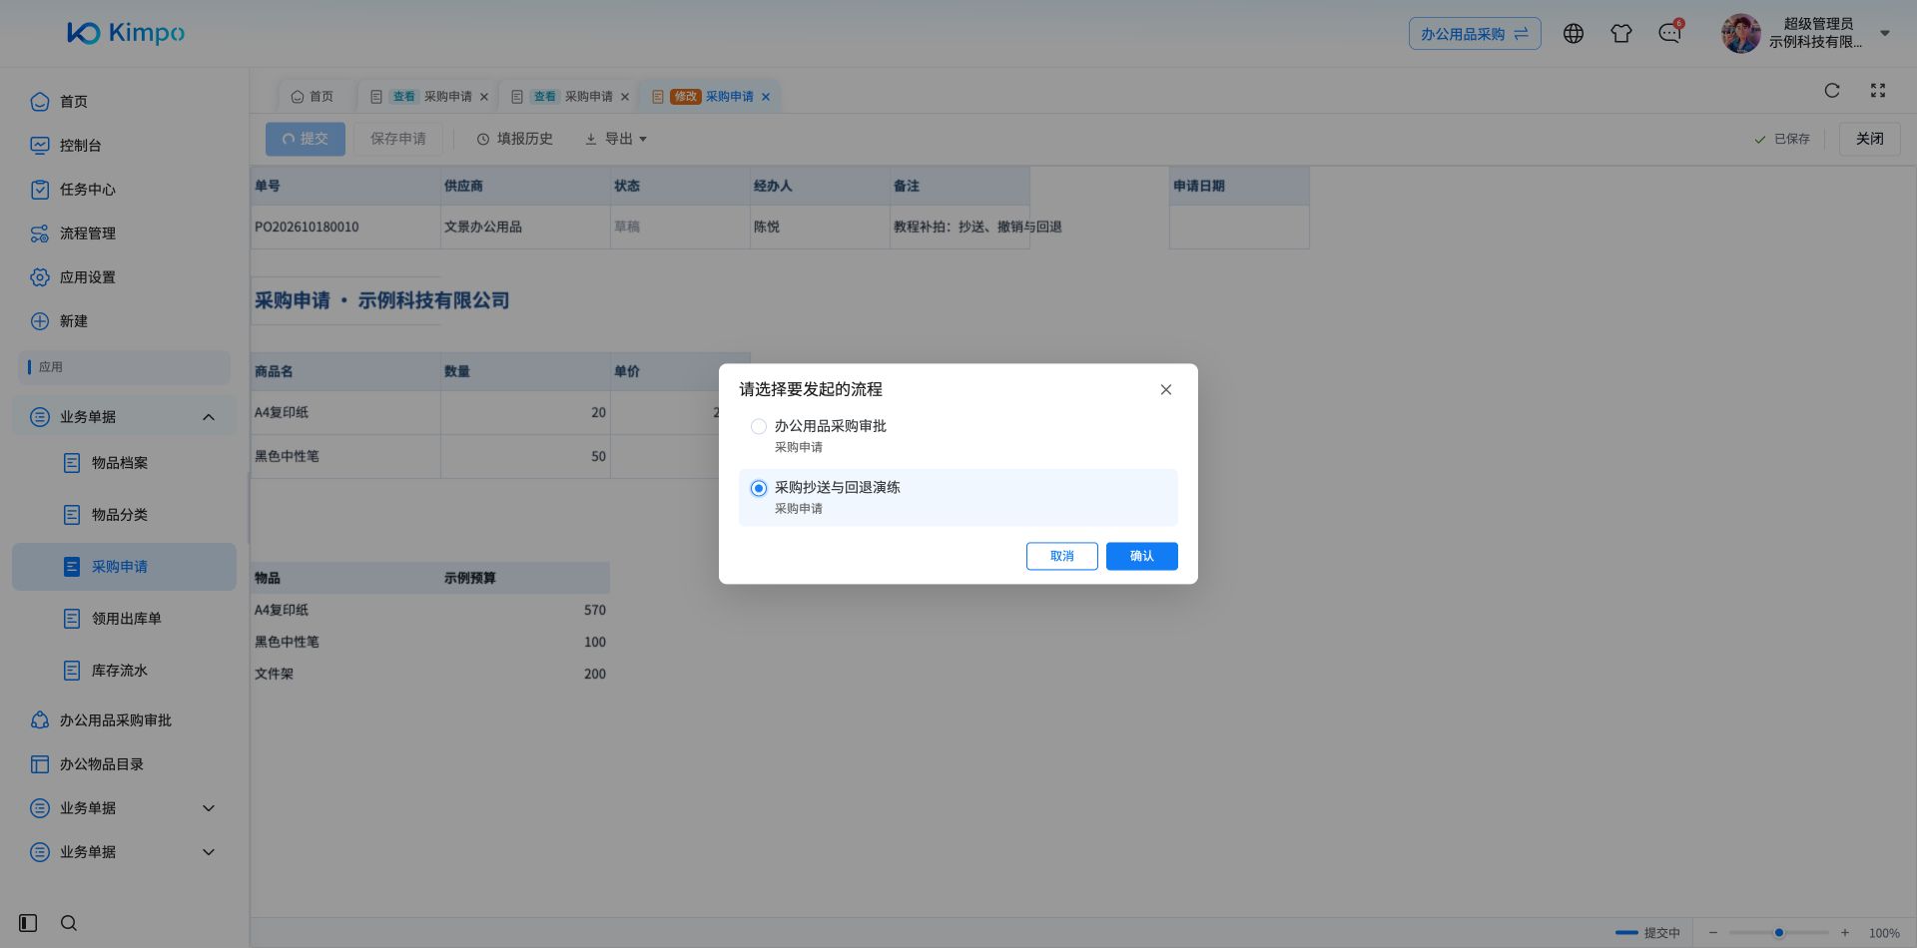The width and height of the screenshot is (1917, 948).
Task: Open 物品分类 in the sidebar tree
Action: (x=124, y=514)
